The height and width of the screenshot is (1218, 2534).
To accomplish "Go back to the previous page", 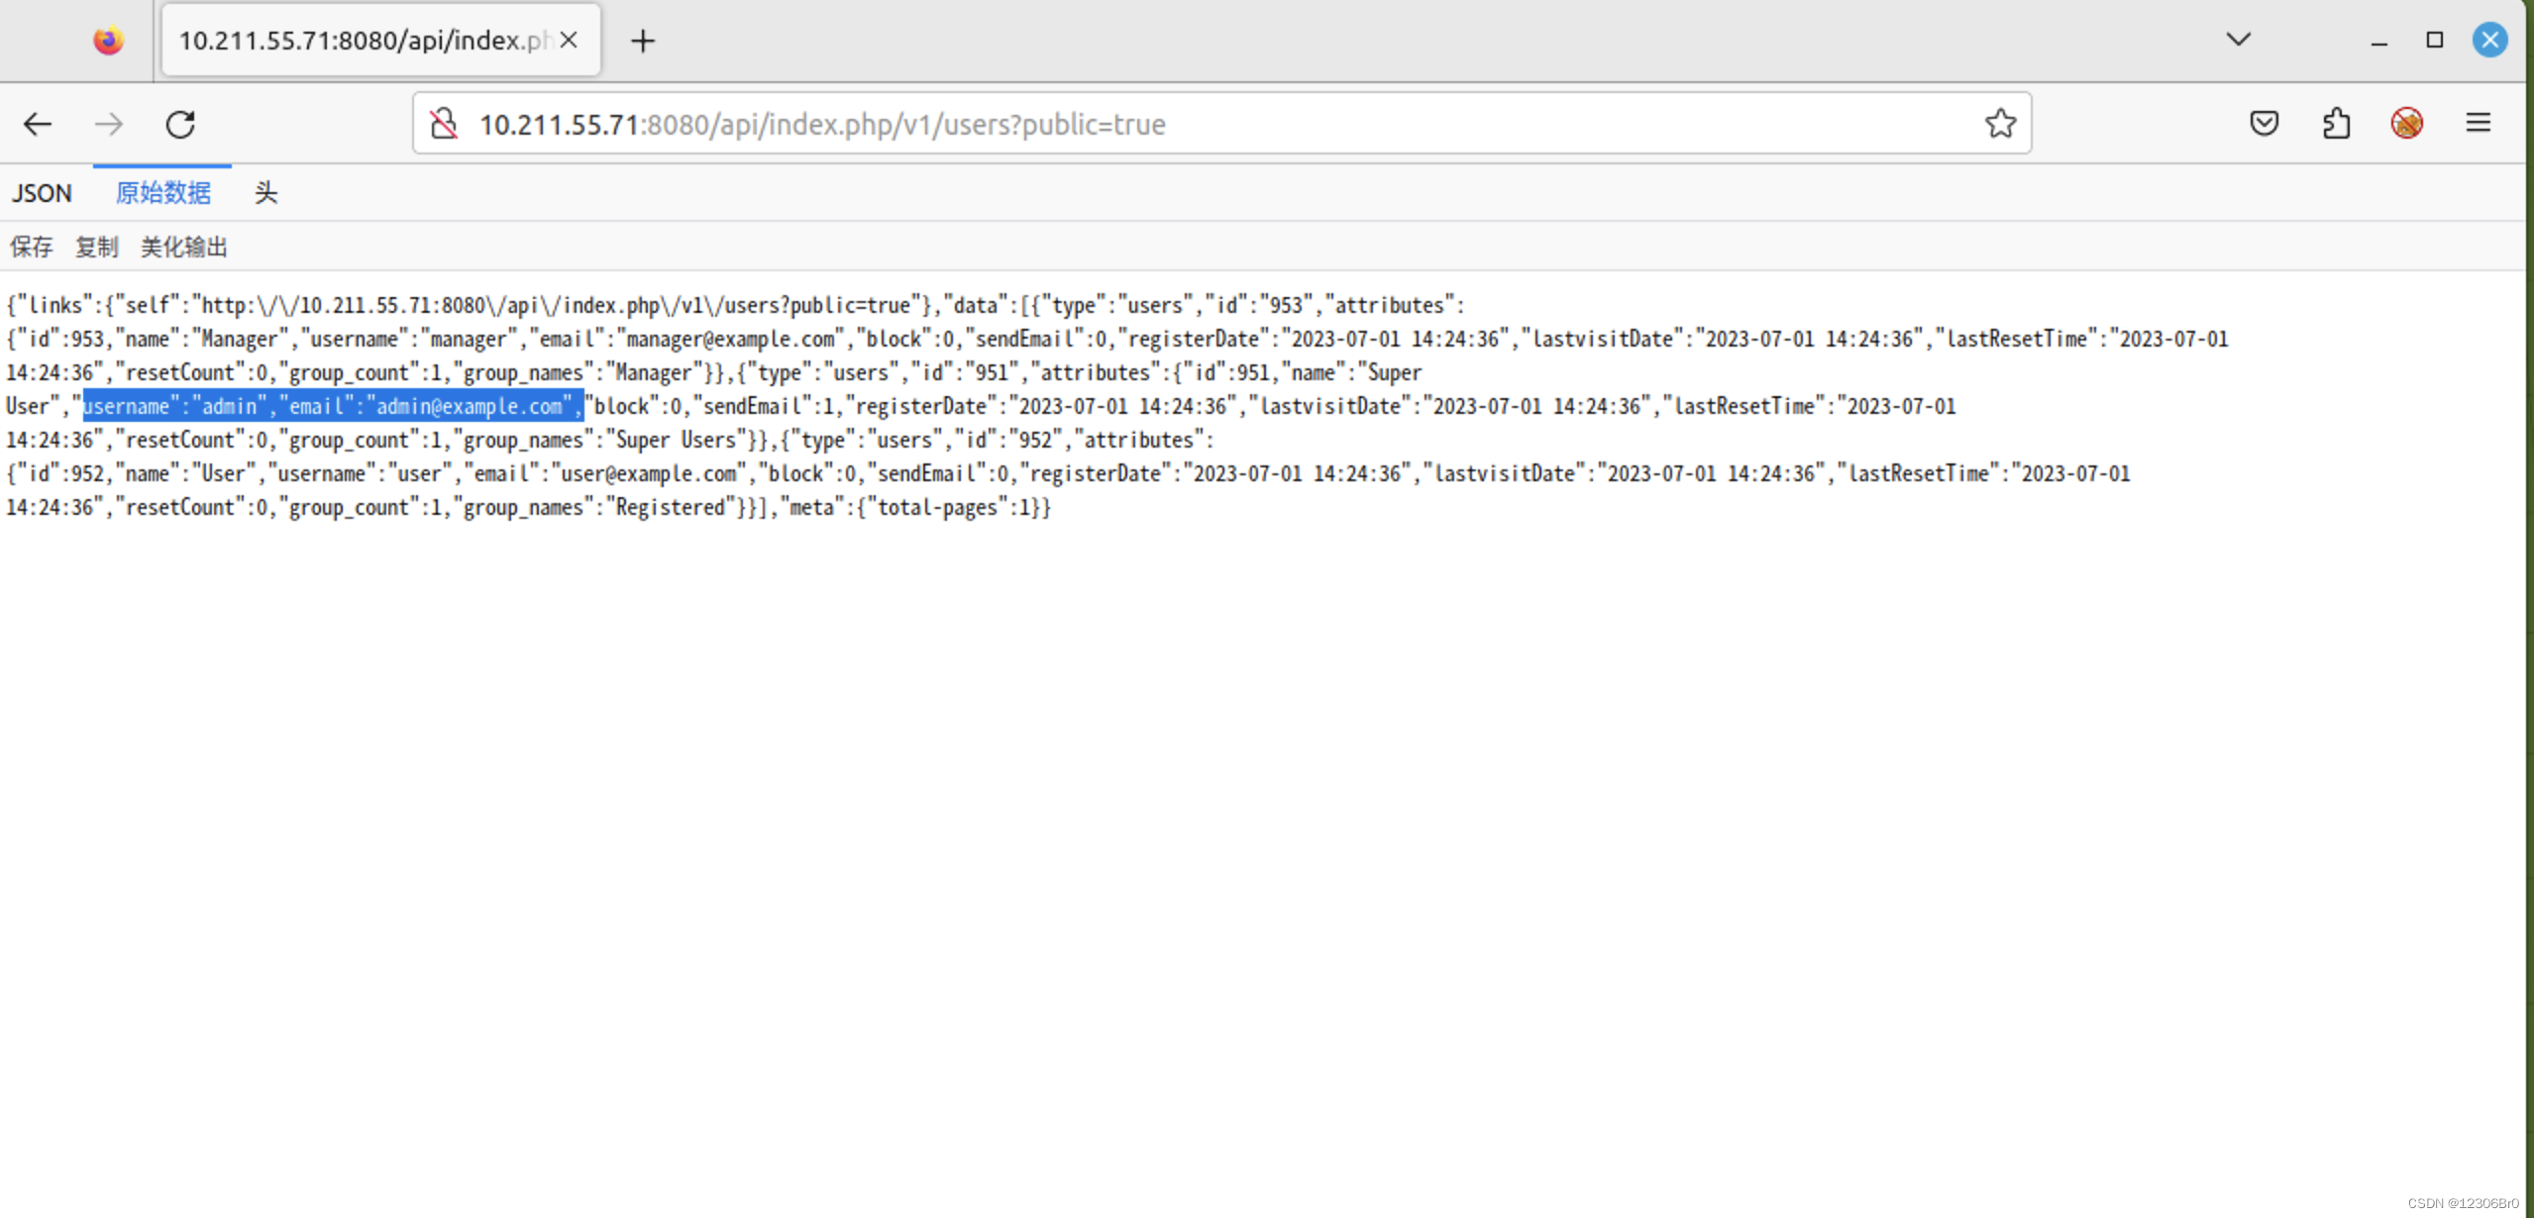I will (x=38, y=124).
